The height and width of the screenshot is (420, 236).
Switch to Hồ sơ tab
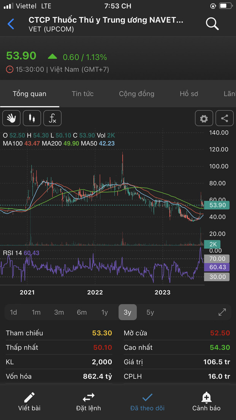(189, 94)
